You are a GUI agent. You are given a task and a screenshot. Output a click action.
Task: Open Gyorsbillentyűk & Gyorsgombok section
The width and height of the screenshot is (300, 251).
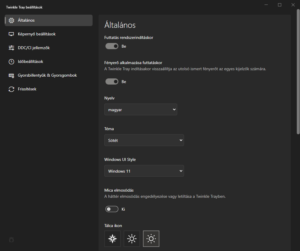(x=49, y=75)
